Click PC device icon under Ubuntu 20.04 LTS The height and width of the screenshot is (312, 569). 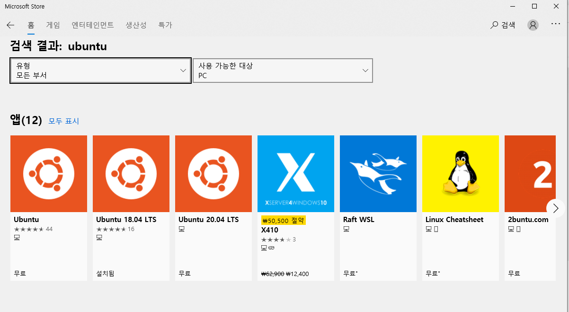point(181,229)
